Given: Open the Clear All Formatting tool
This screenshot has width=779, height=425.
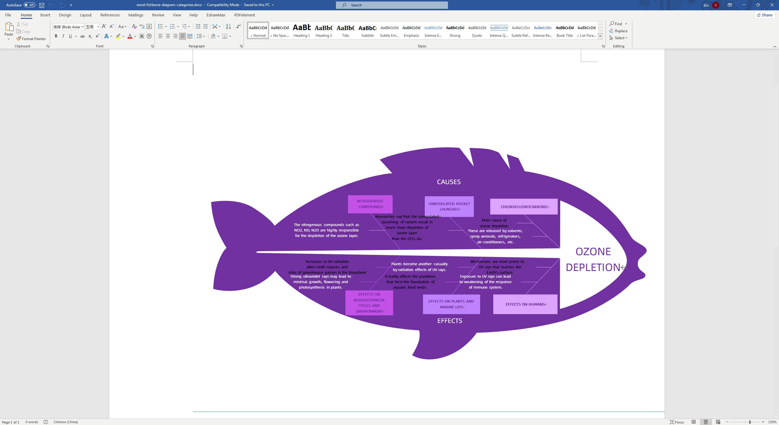Looking at the screenshot, I should [134, 26].
